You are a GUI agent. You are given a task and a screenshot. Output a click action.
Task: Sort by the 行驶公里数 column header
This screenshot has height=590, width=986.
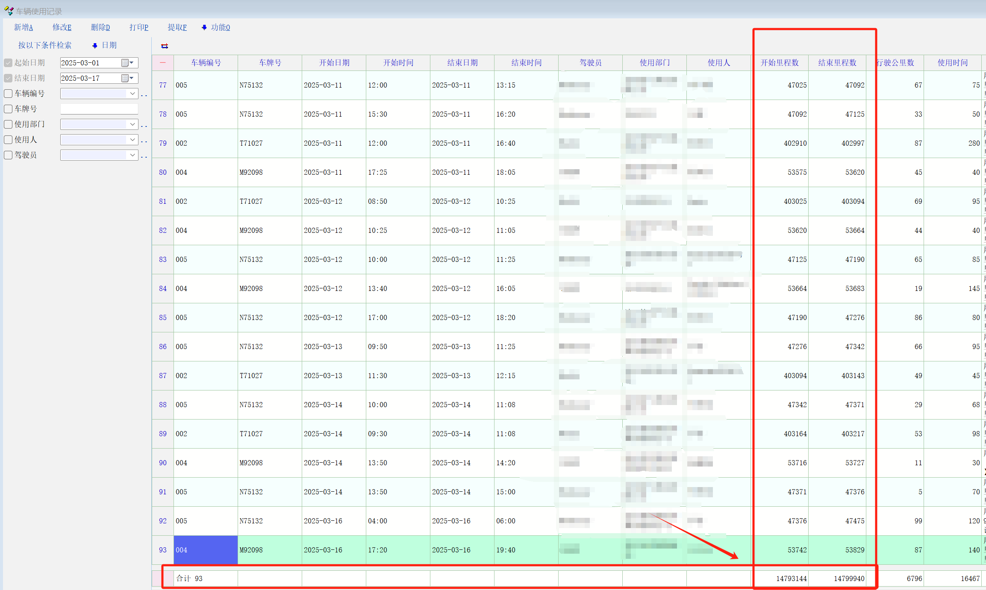click(895, 63)
